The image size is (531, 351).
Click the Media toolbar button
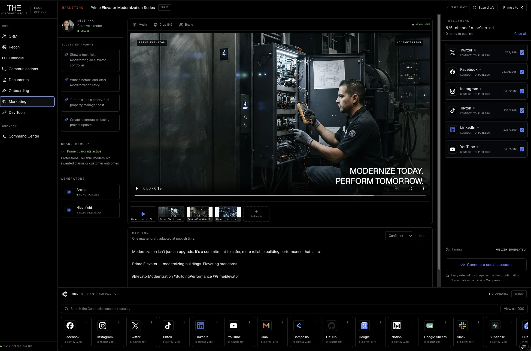click(x=140, y=25)
